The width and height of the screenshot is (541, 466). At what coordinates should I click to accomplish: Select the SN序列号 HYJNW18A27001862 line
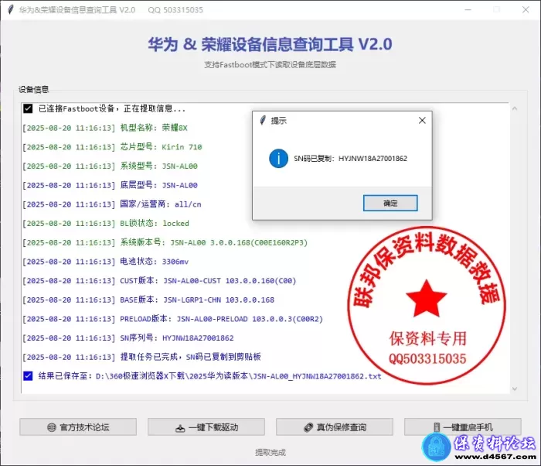click(128, 338)
